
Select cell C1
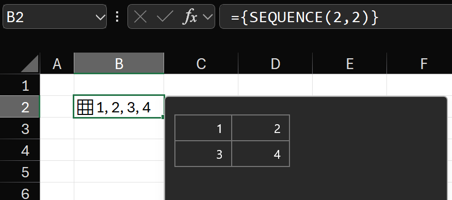coord(201,85)
